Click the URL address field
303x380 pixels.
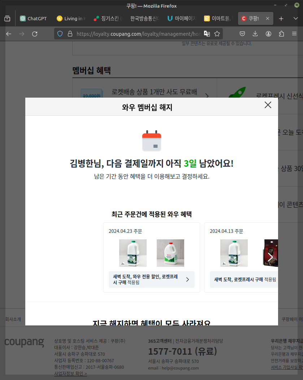click(138, 34)
